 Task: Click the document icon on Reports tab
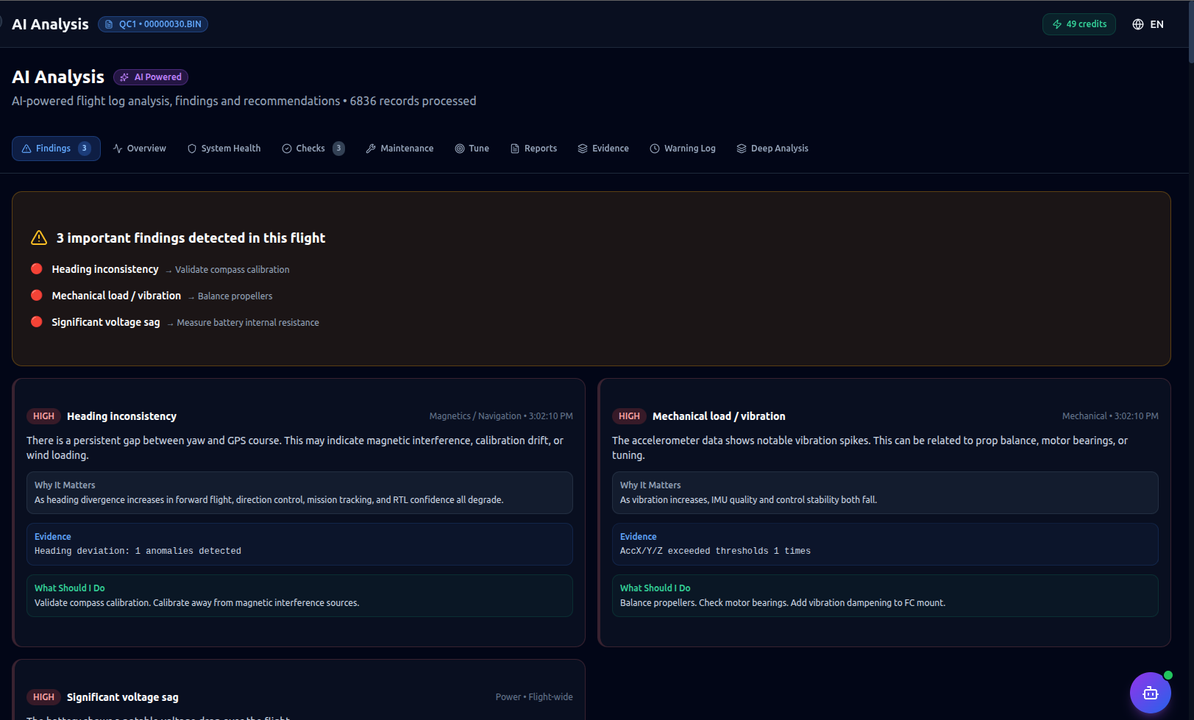[x=515, y=149]
